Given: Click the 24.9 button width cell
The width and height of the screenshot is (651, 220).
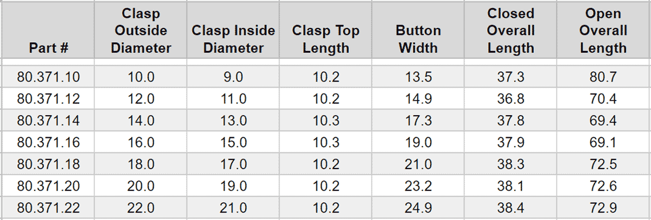Looking at the screenshot, I should tap(418, 208).
